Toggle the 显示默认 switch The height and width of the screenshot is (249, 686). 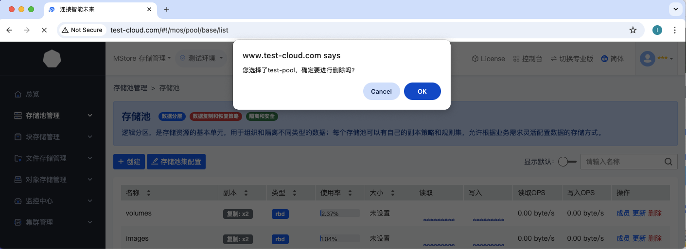567,162
